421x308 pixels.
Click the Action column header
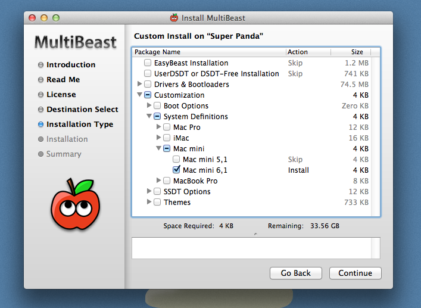(308, 52)
